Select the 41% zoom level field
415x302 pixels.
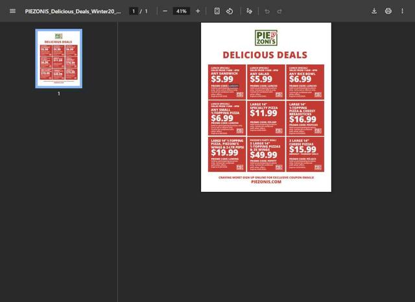coord(182,11)
